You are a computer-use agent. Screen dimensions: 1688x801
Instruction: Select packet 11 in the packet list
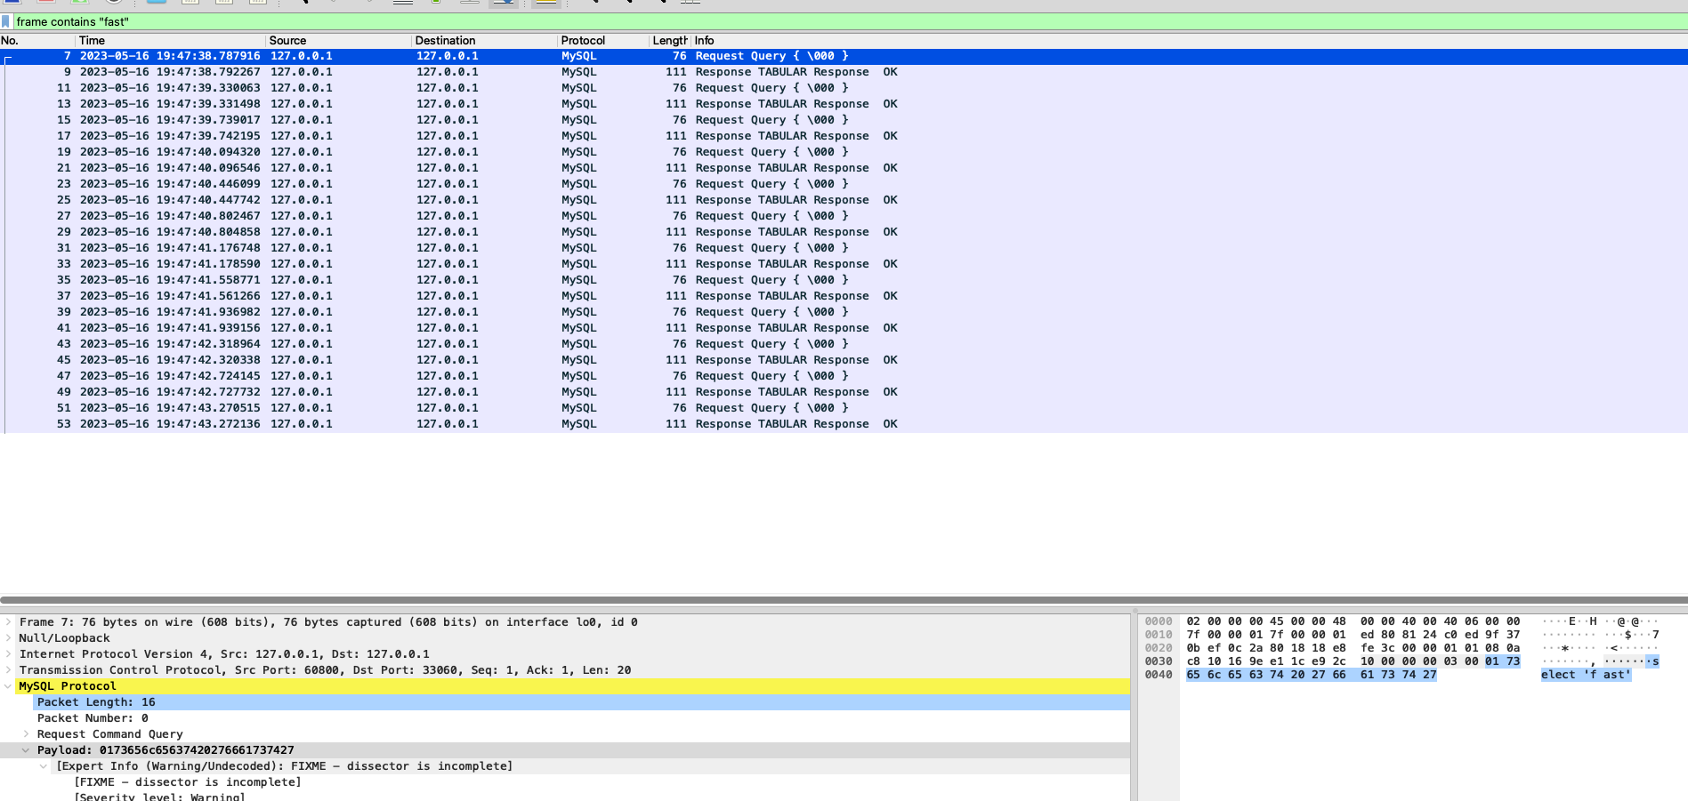[x=844, y=88]
